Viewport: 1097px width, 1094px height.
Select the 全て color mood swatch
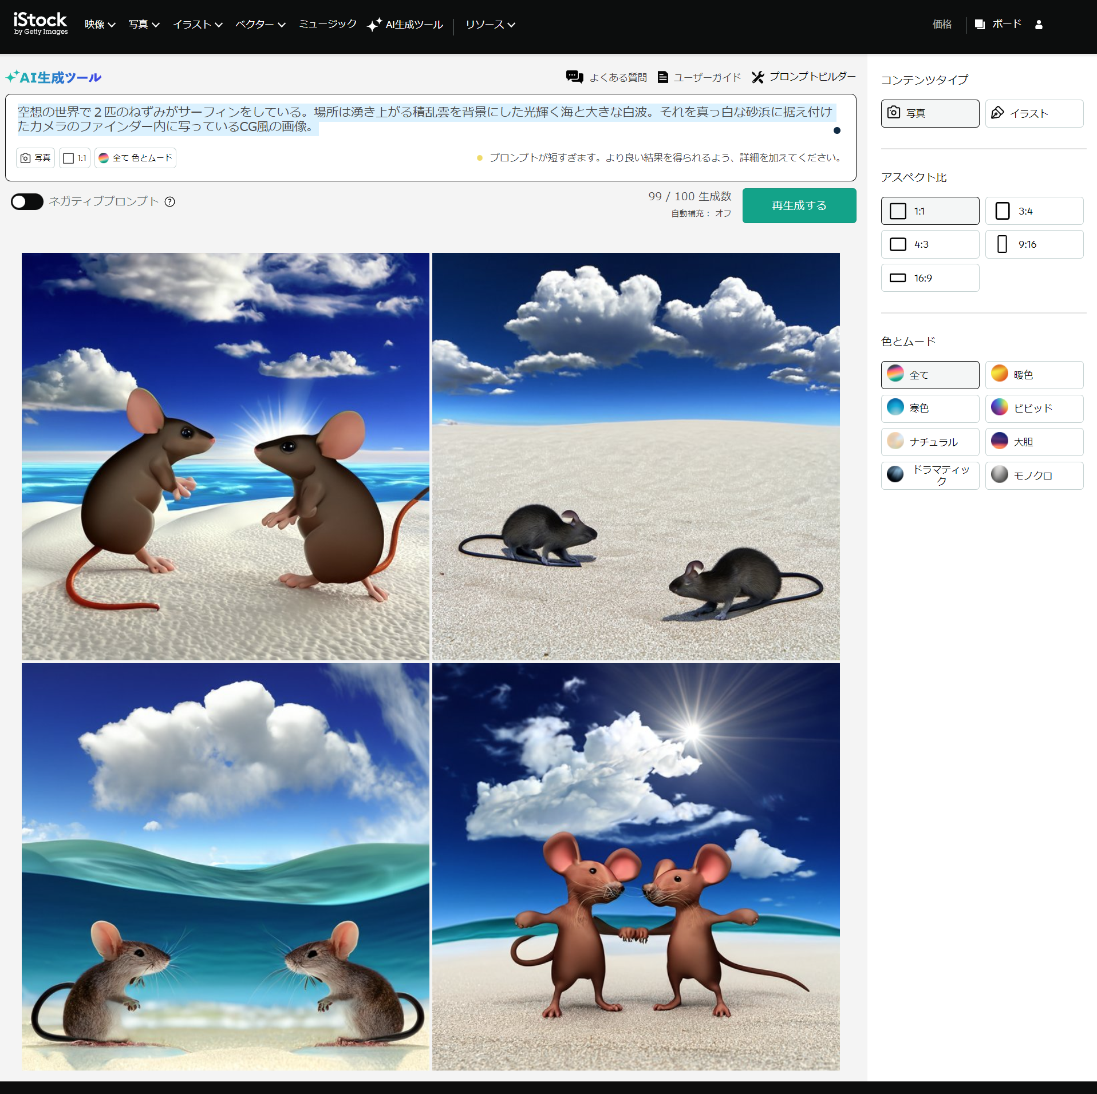pyautogui.click(x=930, y=375)
